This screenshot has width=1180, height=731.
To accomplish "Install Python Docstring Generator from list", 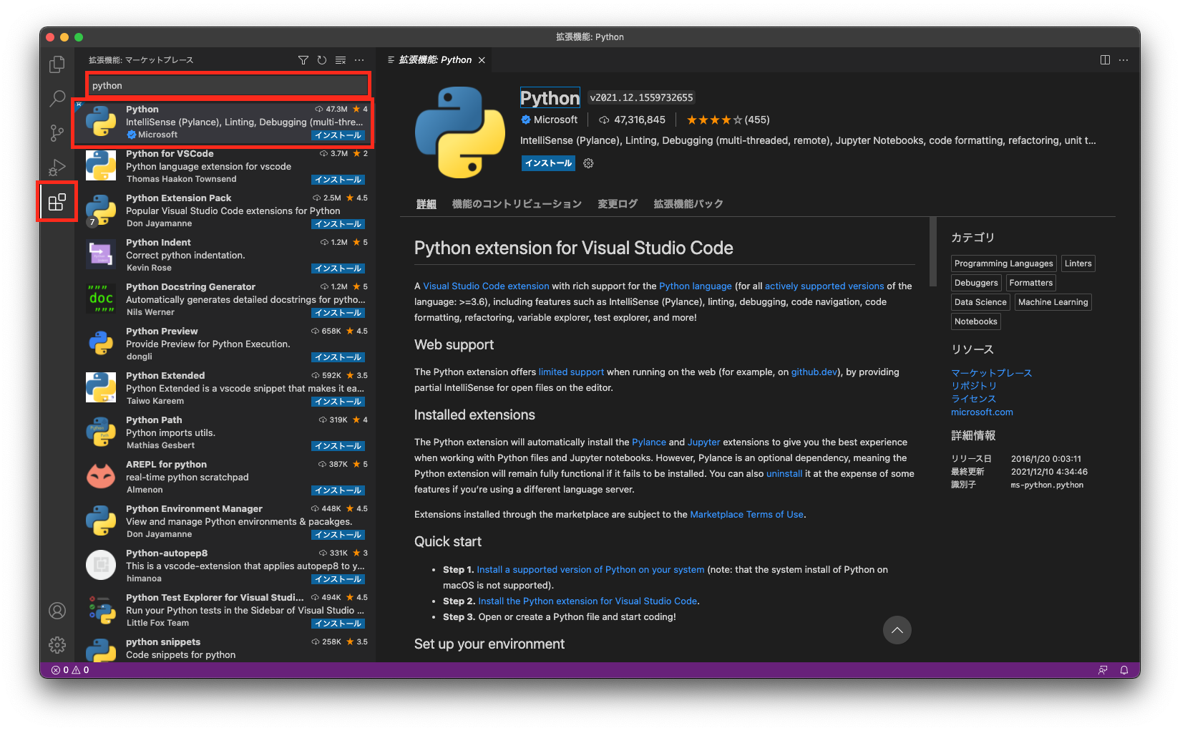I will click(338, 313).
